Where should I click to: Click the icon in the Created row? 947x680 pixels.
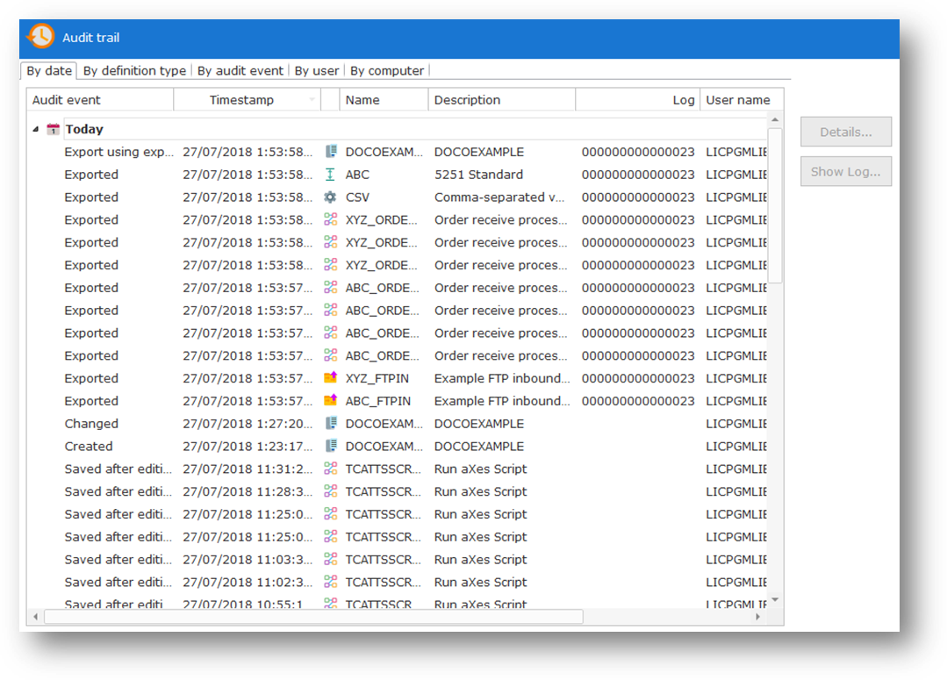[330, 447]
